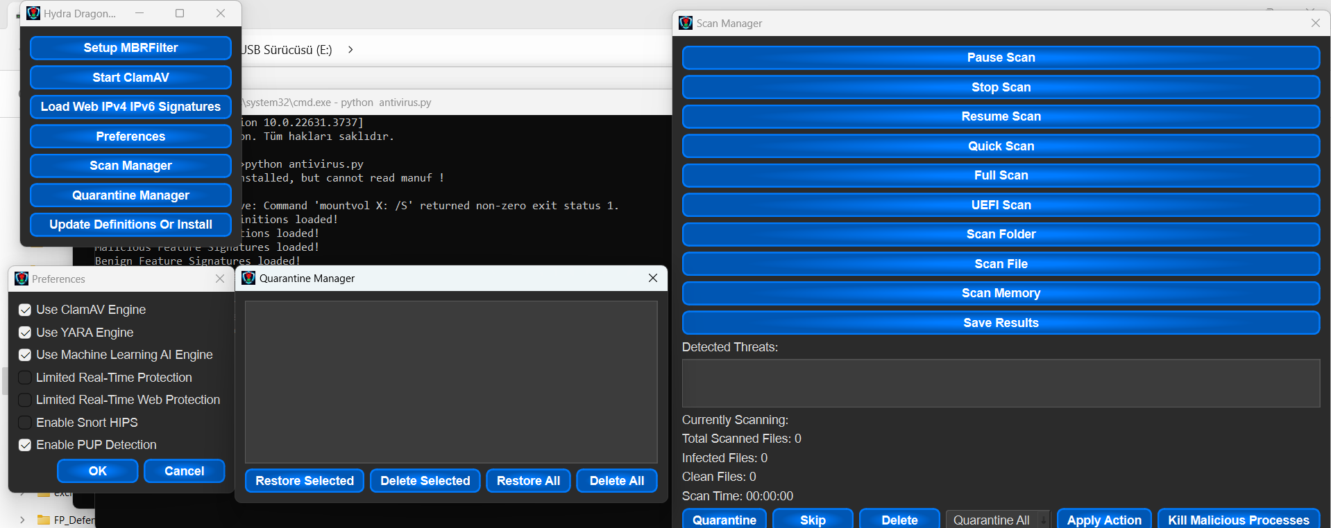Cancel the Preferences dialog
The height and width of the screenshot is (528, 1331).
click(x=185, y=471)
